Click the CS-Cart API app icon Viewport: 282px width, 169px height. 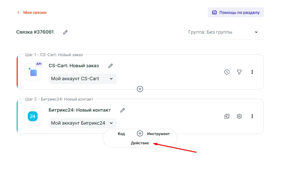[x=33, y=72]
